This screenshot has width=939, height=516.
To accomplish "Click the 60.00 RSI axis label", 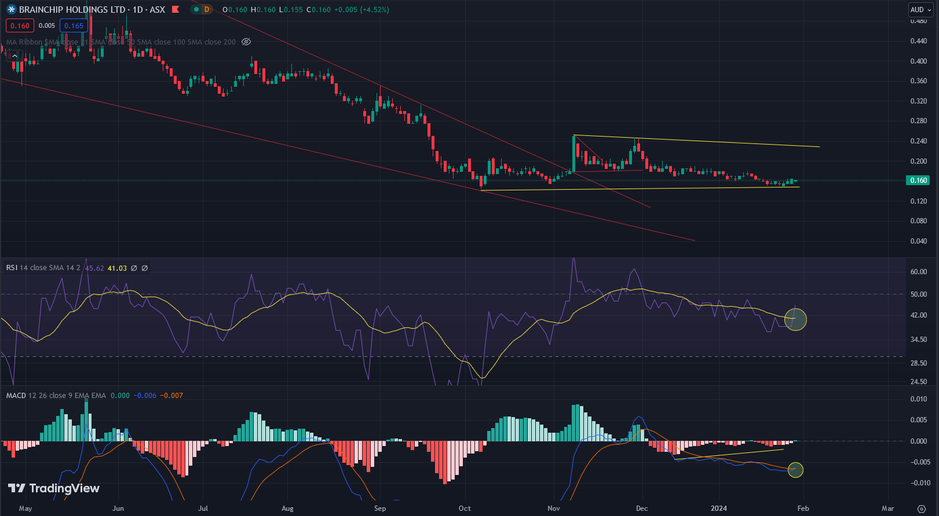I will (919, 272).
